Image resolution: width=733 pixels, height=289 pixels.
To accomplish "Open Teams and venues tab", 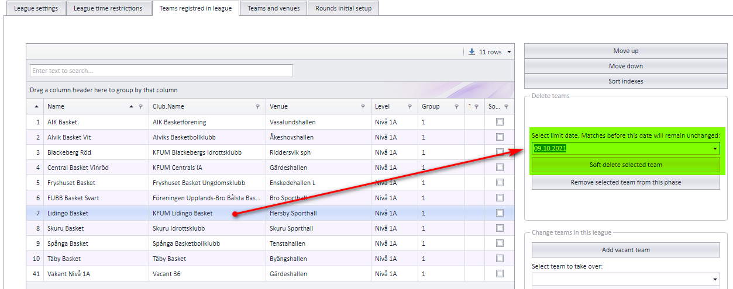I will click(x=273, y=8).
